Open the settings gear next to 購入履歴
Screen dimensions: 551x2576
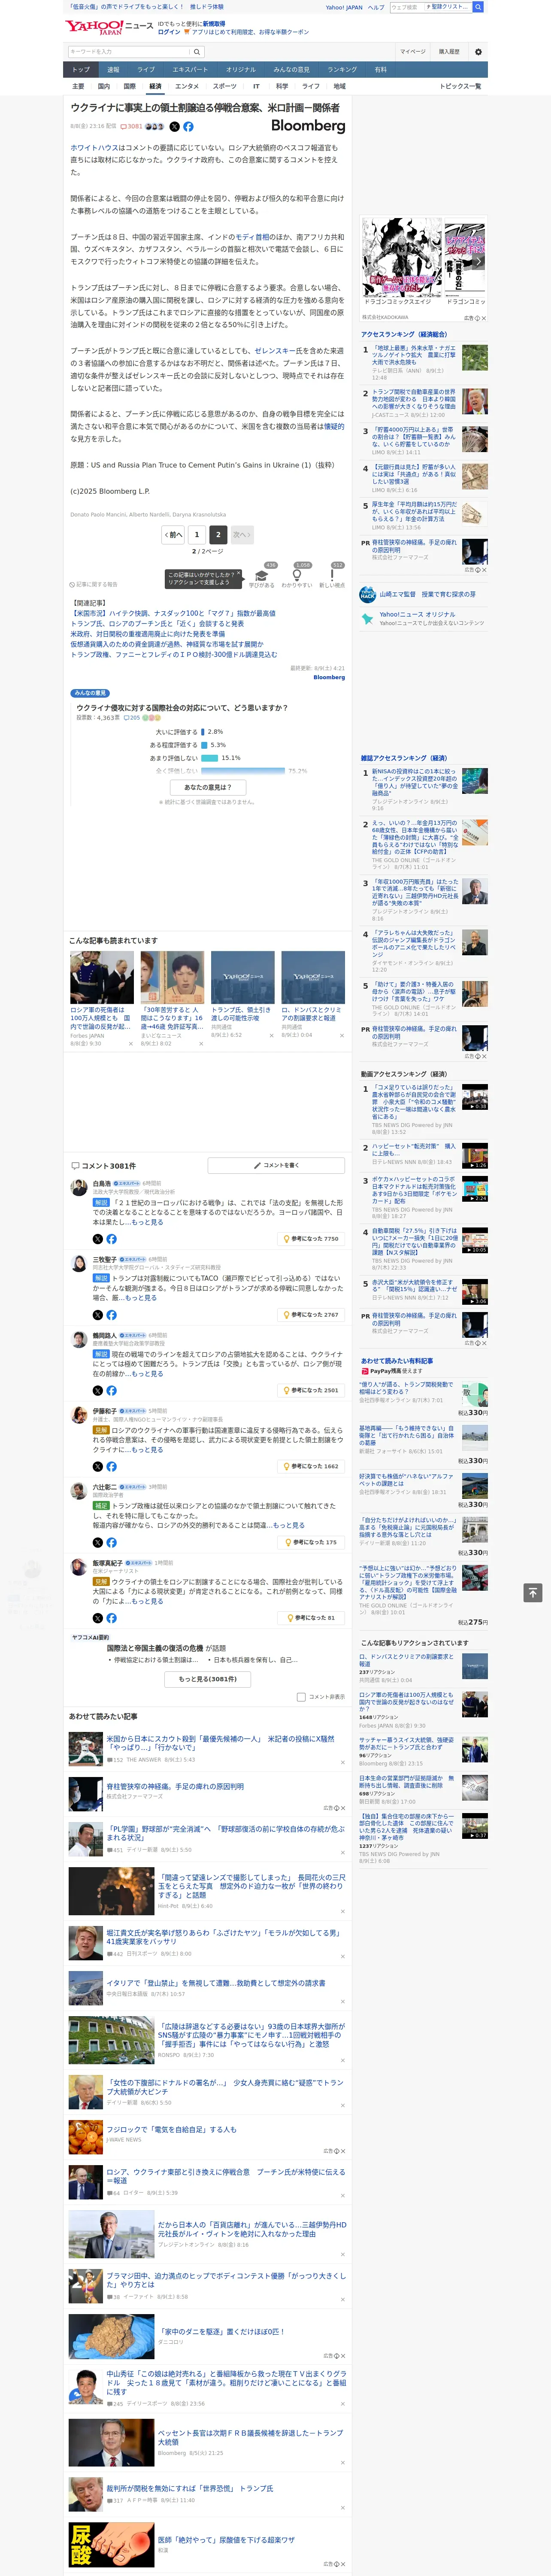478,52
